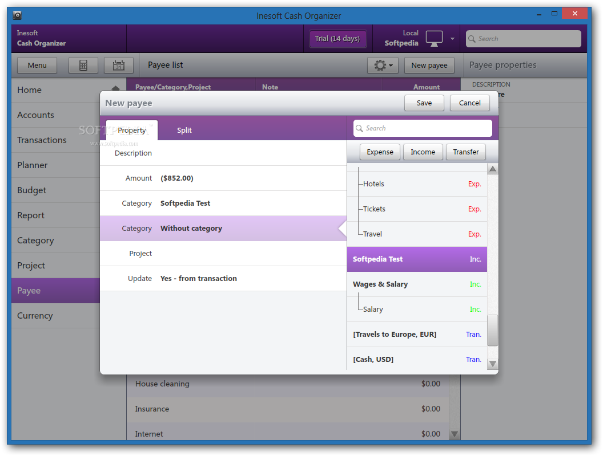The image size is (603, 456).
Task: Open the calendar icon in toolbar
Action: tap(118, 65)
